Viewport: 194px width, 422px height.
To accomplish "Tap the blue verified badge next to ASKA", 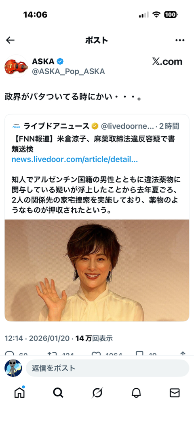I will (60, 61).
